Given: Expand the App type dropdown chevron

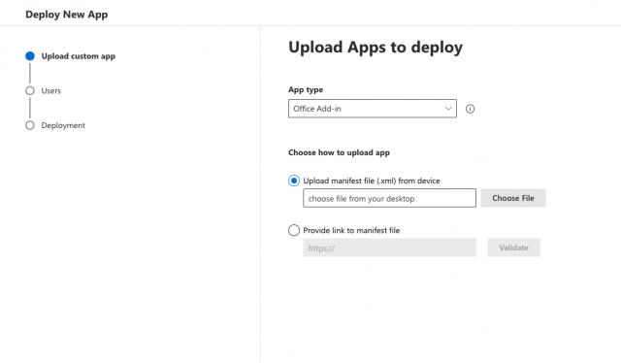Looking at the screenshot, I should [448, 109].
